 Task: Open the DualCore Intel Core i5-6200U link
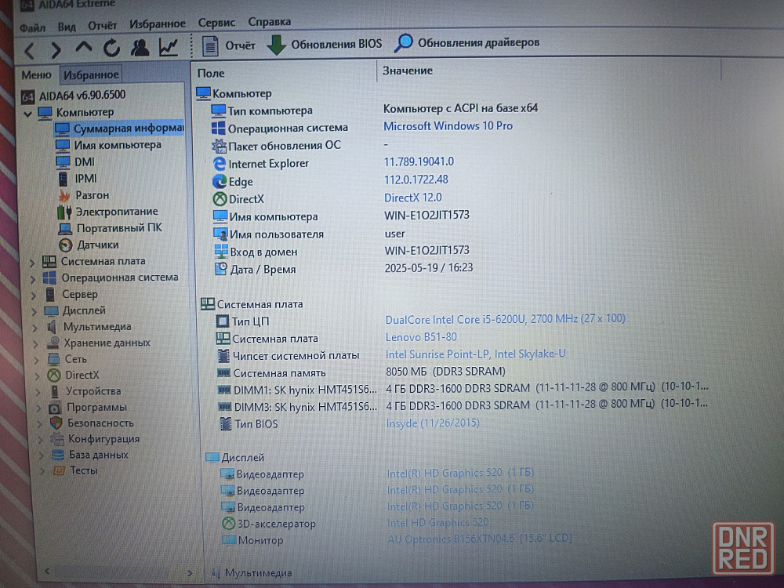pyautogui.click(x=505, y=319)
